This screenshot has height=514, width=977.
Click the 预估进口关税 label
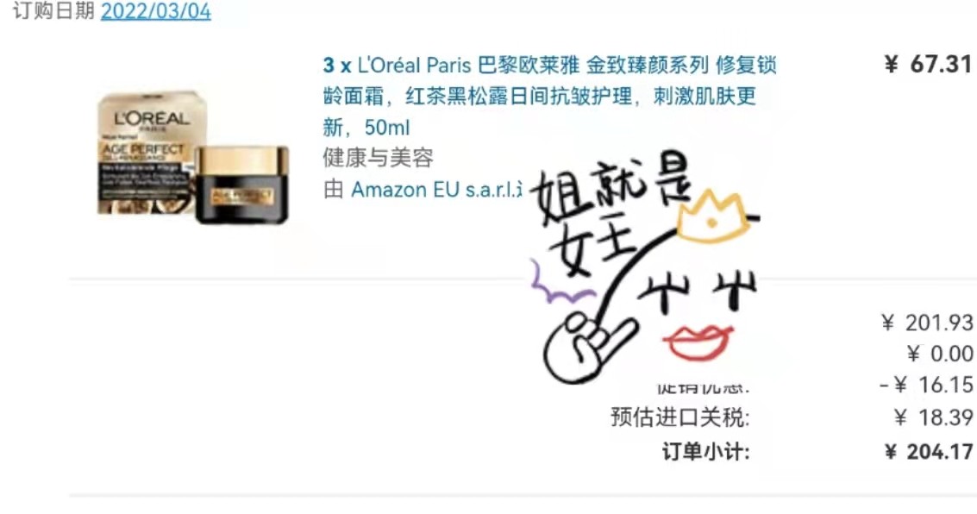tap(680, 417)
